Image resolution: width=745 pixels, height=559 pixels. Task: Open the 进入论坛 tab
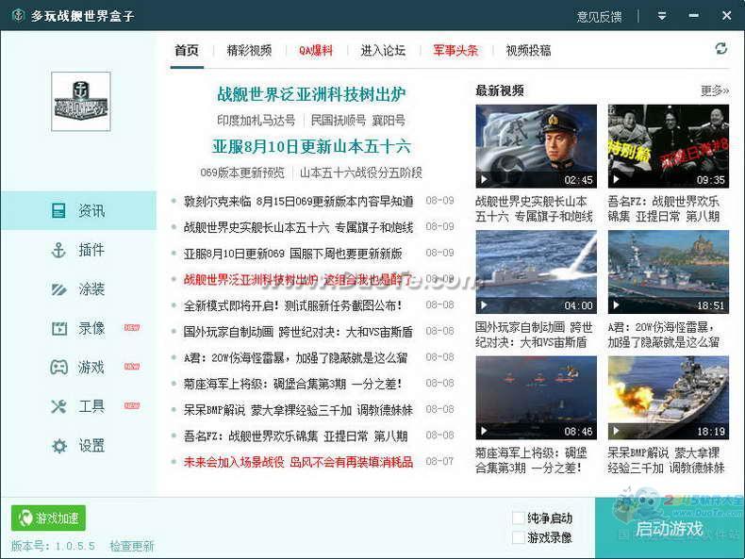click(383, 50)
